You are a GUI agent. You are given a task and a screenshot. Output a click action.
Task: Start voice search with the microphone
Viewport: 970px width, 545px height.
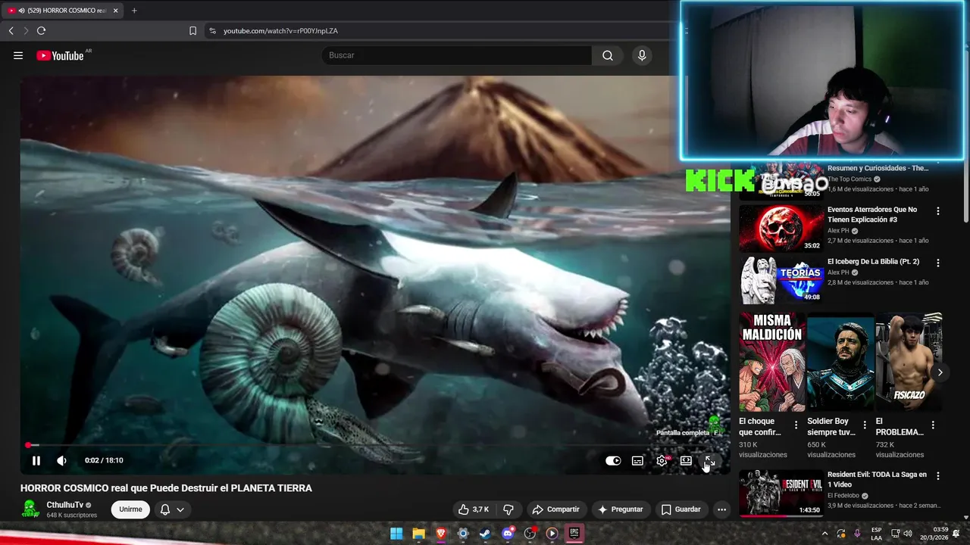click(x=642, y=55)
